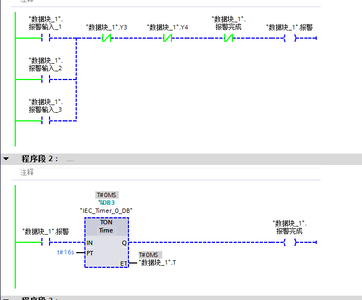Select the 报警 contact feeding the TON timer
Image resolution: width=362 pixels, height=300 pixels.
coord(46,242)
